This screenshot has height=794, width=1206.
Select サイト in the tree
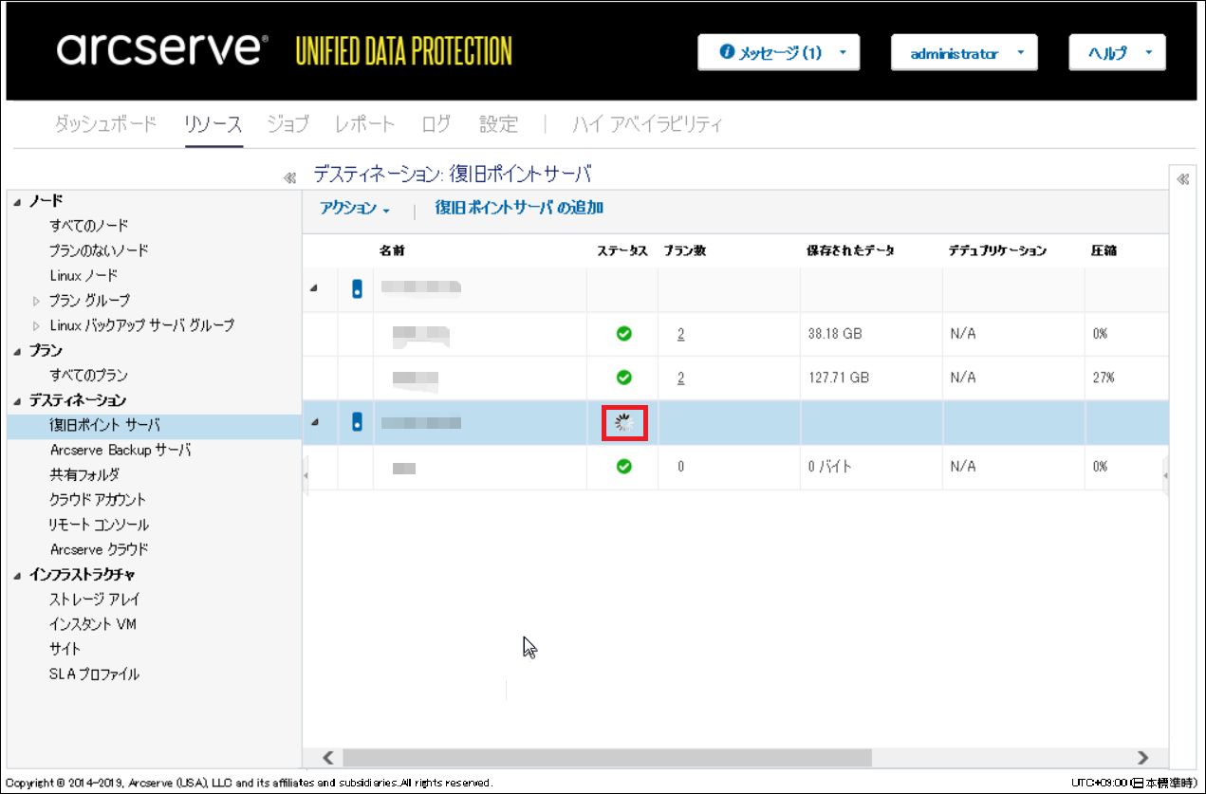coord(65,649)
